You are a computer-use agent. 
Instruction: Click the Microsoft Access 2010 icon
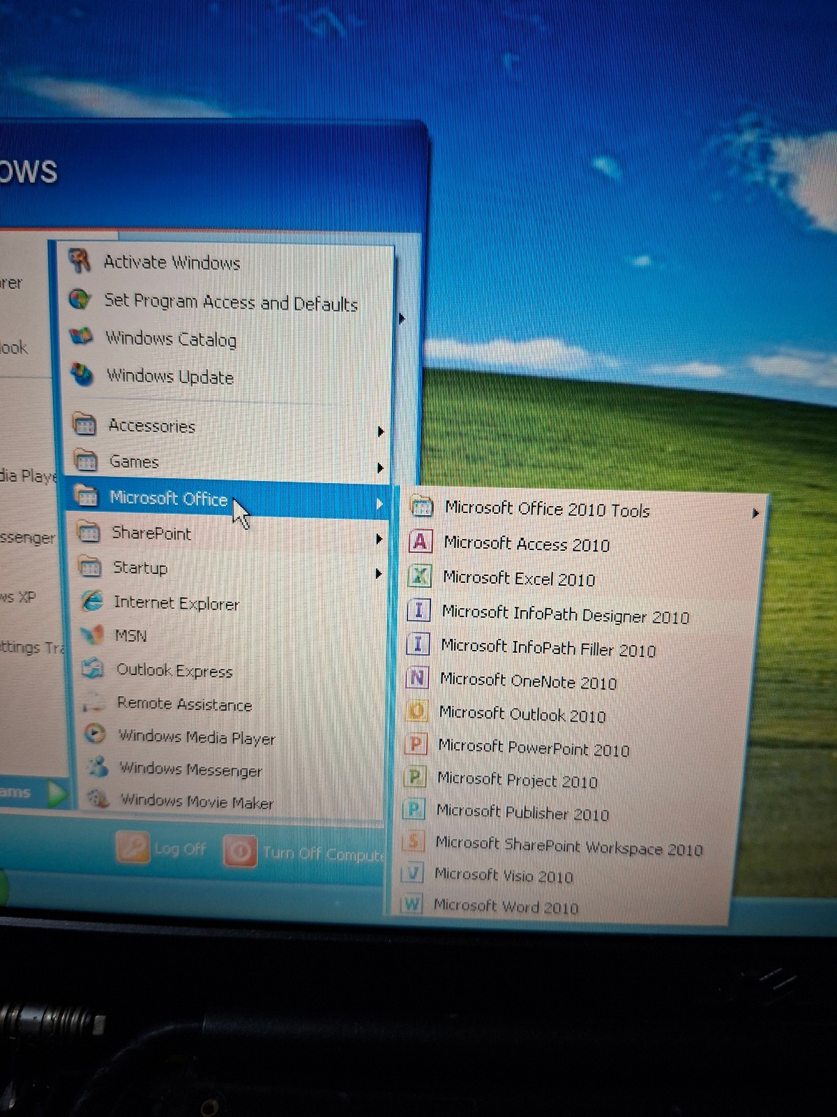[420, 542]
